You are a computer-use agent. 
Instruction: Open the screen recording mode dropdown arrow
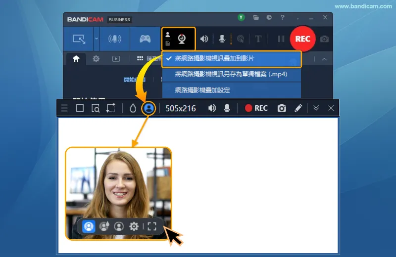point(97,39)
